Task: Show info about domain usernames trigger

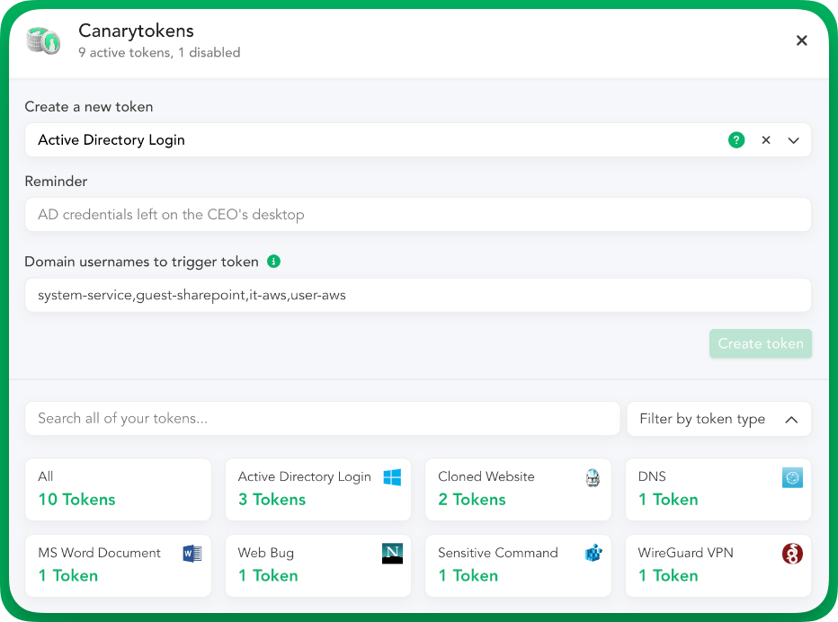Action: tap(273, 262)
